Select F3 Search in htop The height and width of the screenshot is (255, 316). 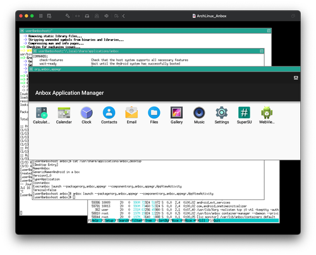122,220
